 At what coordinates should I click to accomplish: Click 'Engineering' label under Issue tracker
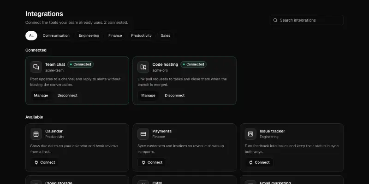pos(269,137)
